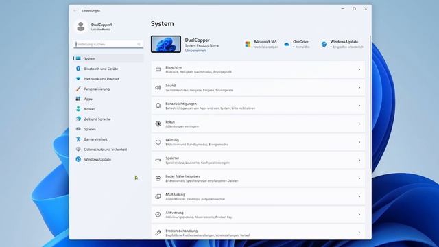Click the Windows Update icon in header

point(324,44)
